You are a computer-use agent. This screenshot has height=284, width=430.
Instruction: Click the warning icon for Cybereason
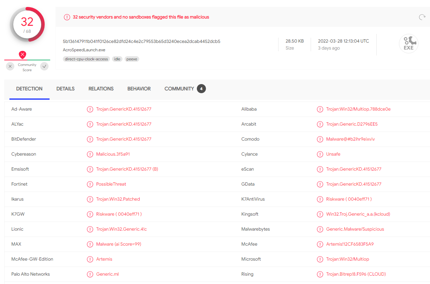tap(90, 154)
